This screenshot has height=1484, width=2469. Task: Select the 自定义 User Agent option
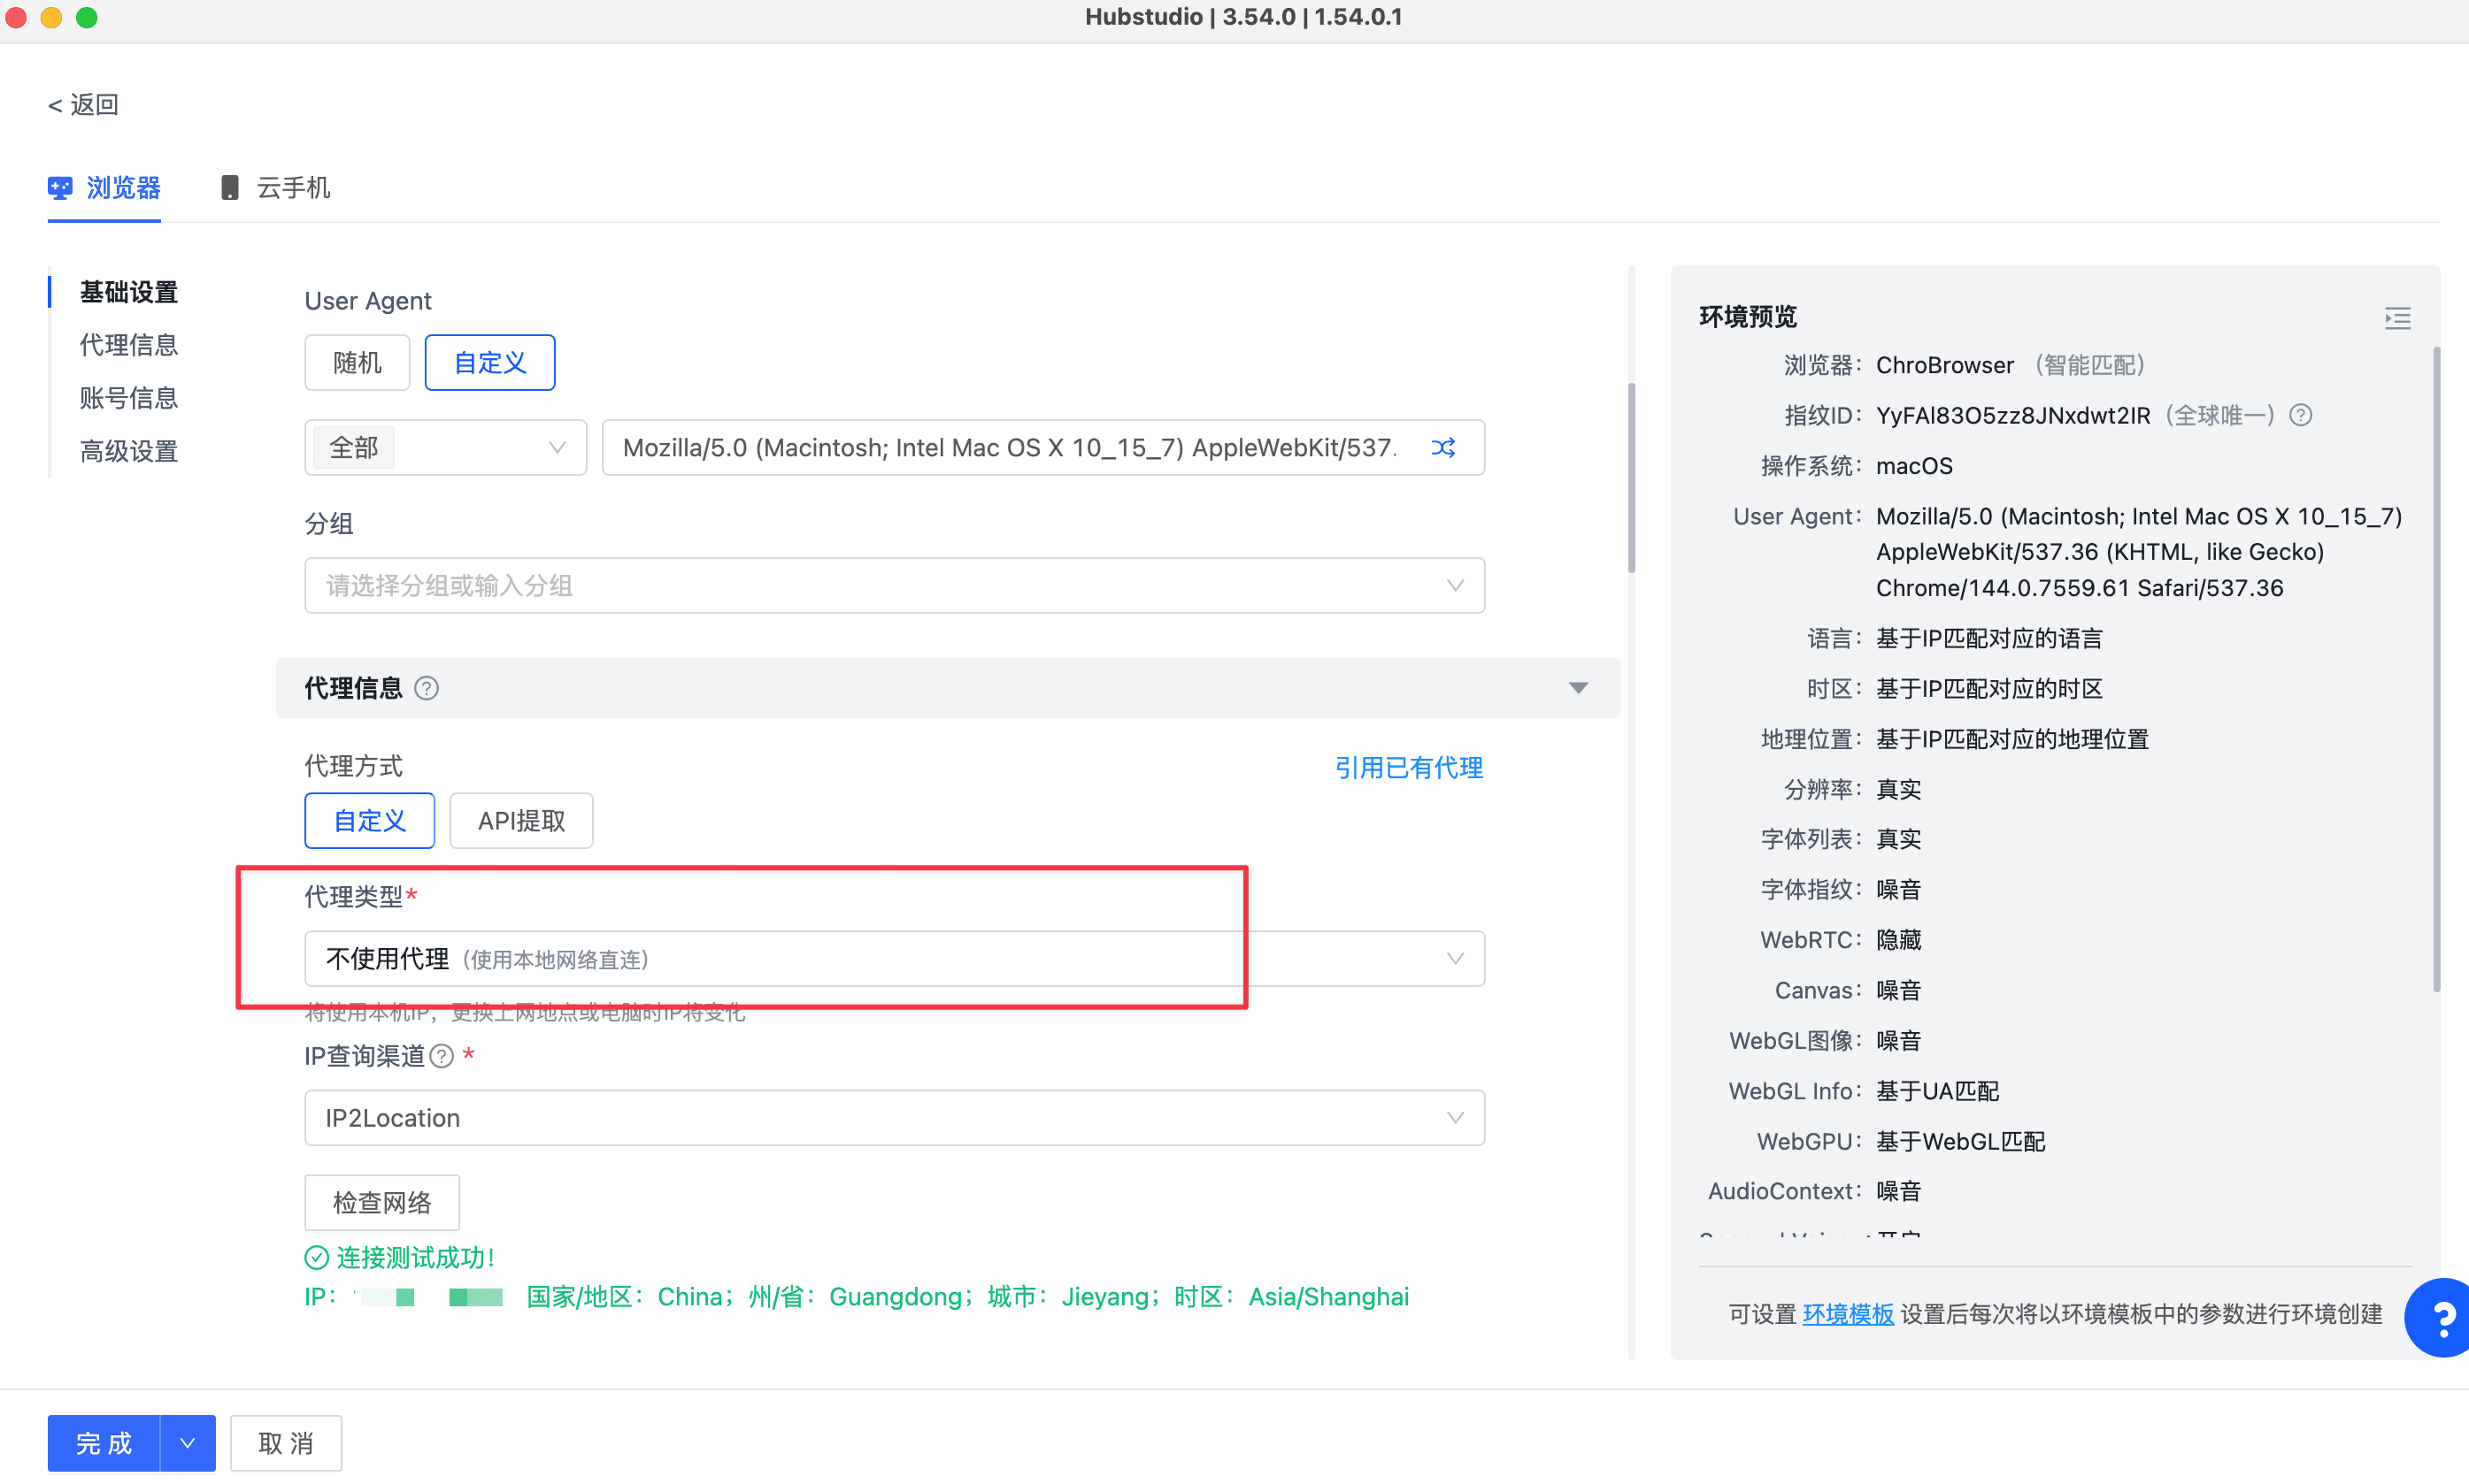[x=489, y=362]
